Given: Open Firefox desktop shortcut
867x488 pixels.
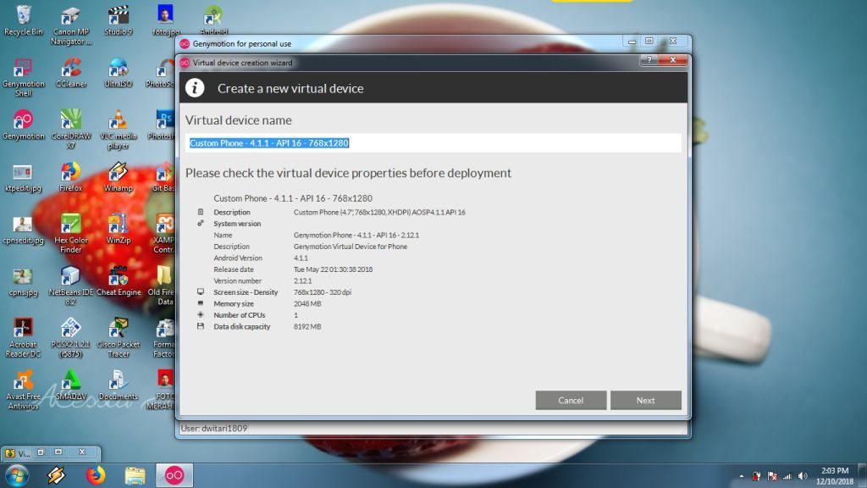Looking at the screenshot, I should pyautogui.click(x=71, y=177).
